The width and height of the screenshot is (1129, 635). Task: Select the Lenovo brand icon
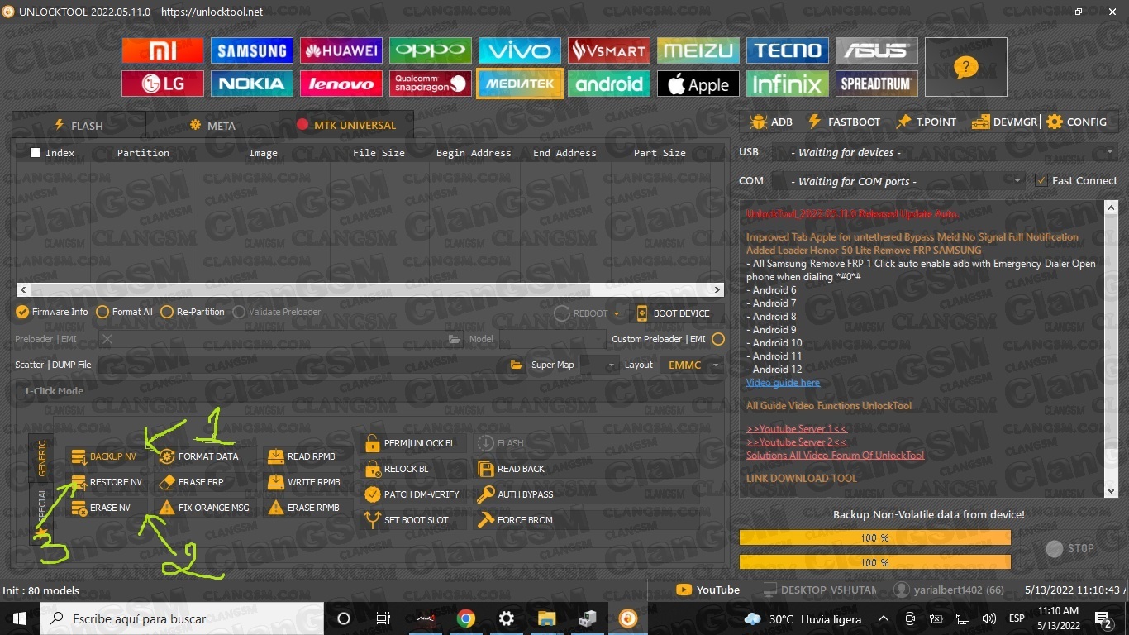341,84
